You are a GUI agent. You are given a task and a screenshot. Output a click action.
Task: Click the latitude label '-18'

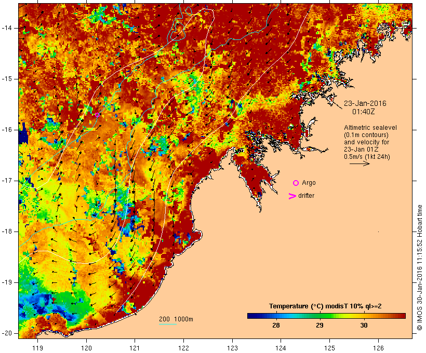tap(7, 232)
